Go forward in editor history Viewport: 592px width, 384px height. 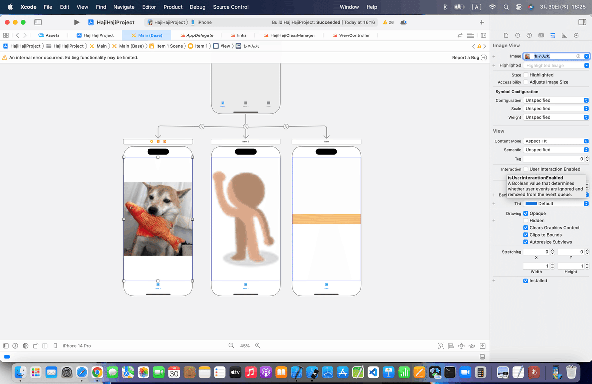pos(25,35)
